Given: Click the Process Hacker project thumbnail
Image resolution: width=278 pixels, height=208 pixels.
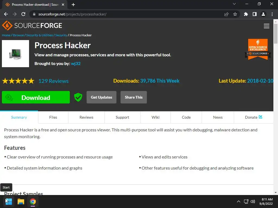Looking at the screenshot, I should pos(15,54).
